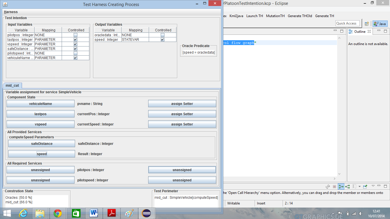390x219 pixels.
Task: Close the Outline view tab
Action: coord(369,31)
